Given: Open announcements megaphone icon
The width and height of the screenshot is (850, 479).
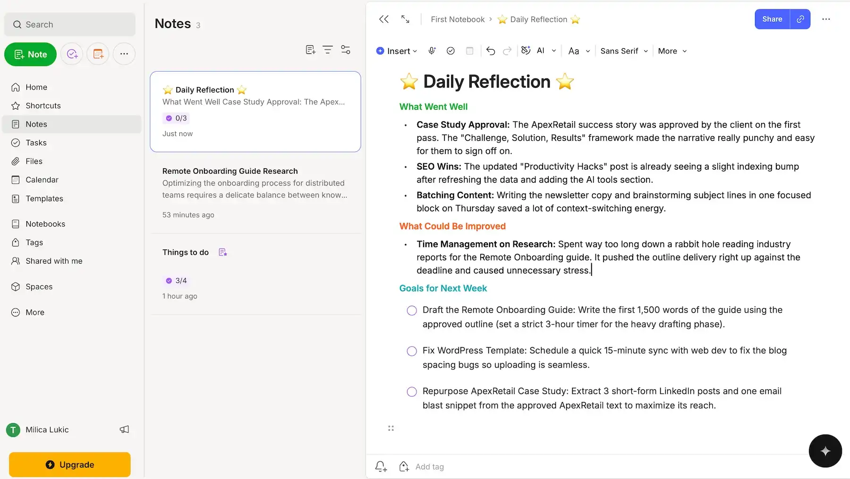Looking at the screenshot, I should point(124,429).
